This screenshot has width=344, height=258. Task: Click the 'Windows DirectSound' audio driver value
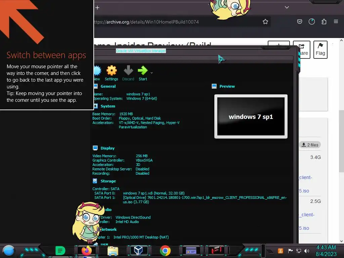[x=133, y=217]
